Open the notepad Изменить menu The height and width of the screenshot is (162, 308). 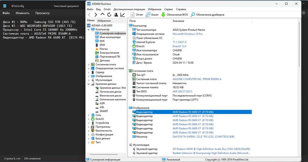[x=22, y=13]
